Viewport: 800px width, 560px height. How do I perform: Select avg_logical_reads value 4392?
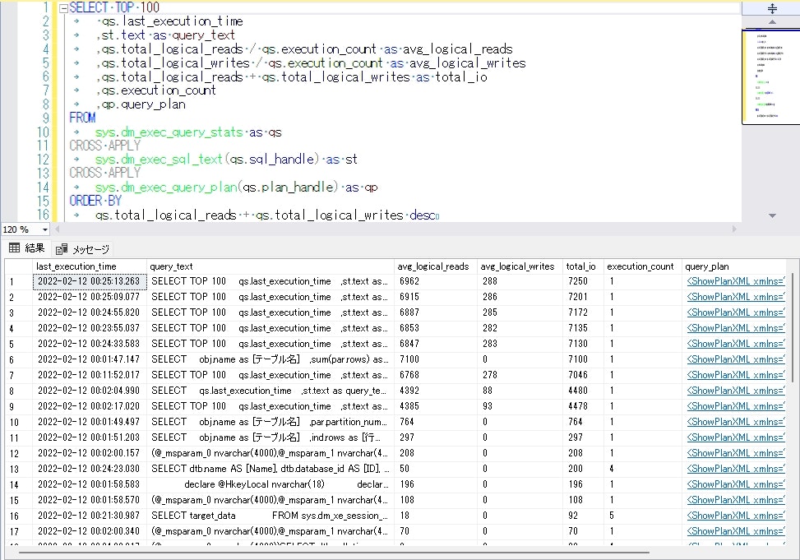click(x=436, y=391)
